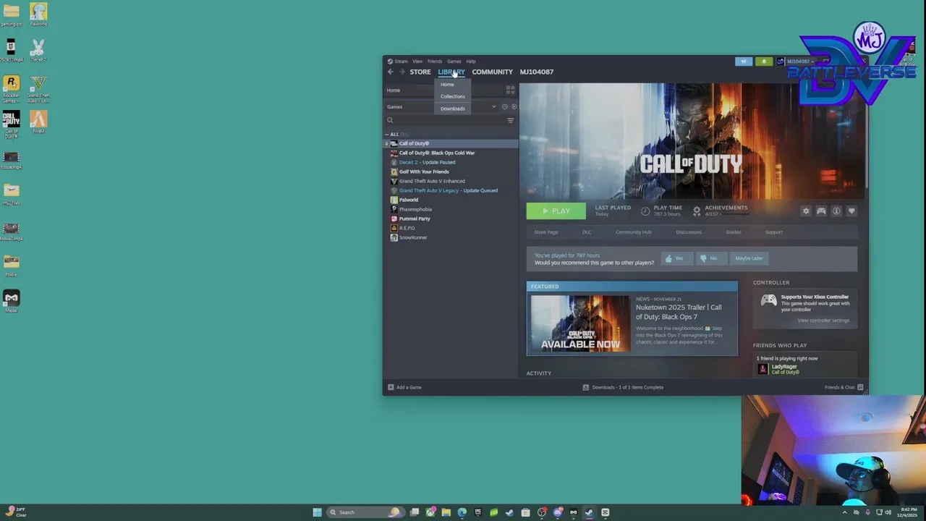Open controller layout icon for Call of Duty
This screenshot has width=926, height=521.
pos(821,211)
